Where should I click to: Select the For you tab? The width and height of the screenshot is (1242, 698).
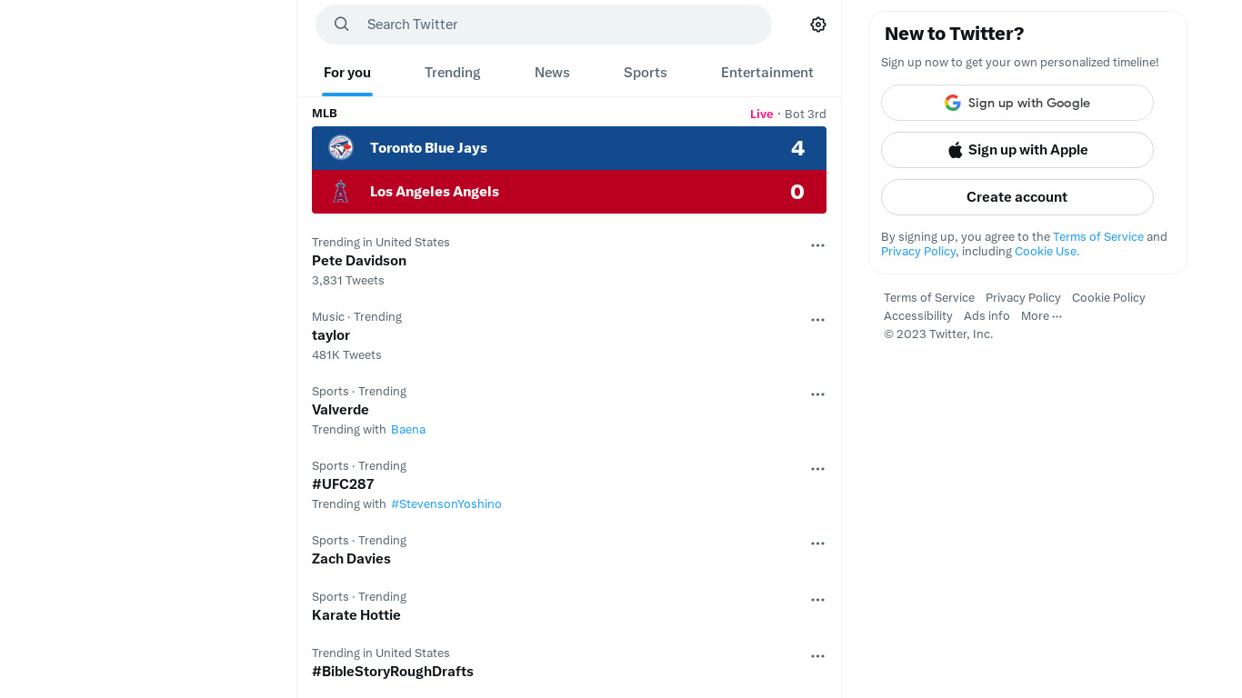point(347,73)
